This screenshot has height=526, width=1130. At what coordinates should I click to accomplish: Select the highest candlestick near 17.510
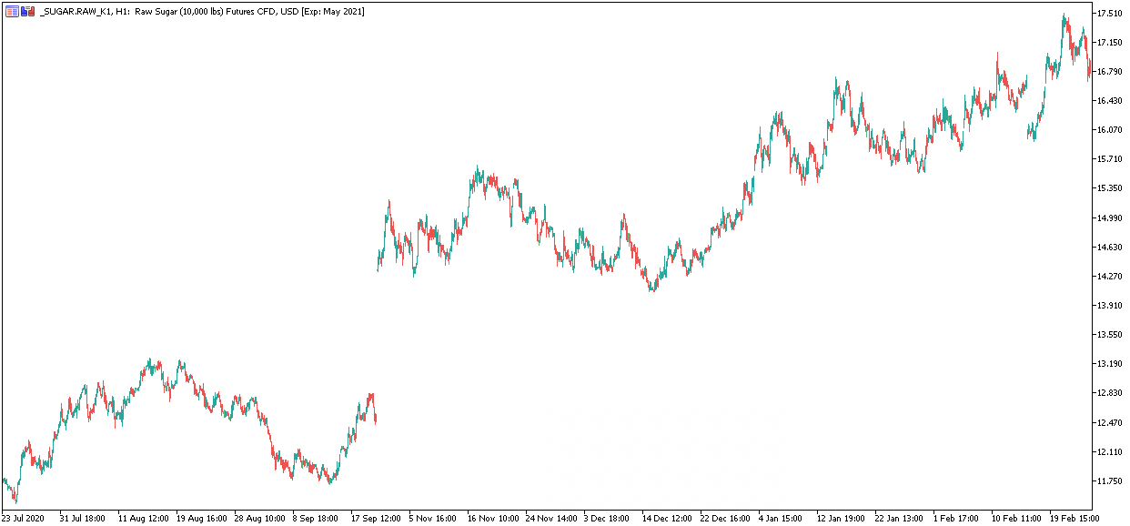(x=1064, y=16)
